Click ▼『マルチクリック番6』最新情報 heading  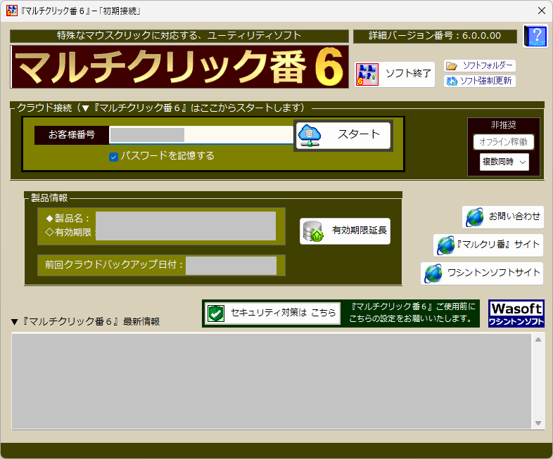85,322
